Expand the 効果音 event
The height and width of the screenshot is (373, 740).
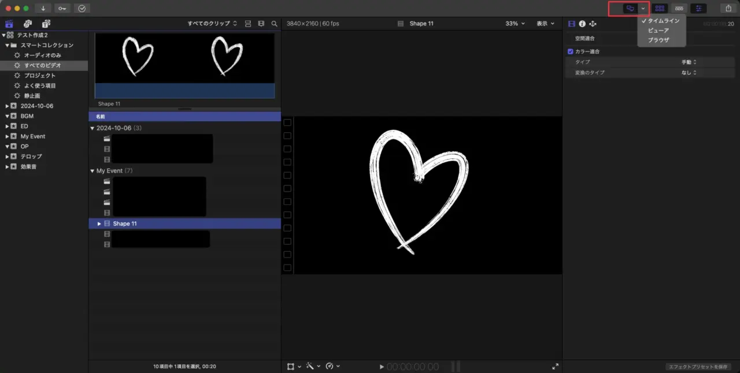(7, 166)
